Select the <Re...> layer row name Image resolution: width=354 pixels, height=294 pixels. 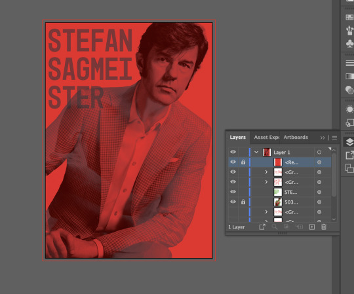coord(292,162)
